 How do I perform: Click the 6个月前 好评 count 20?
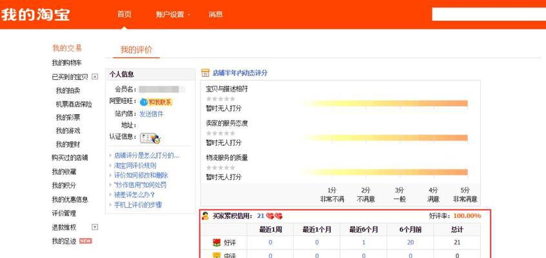pyautogui.click(x=410, y=243)
